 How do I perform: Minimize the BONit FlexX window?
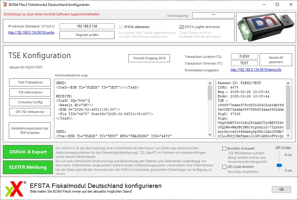tap(264, 4)
